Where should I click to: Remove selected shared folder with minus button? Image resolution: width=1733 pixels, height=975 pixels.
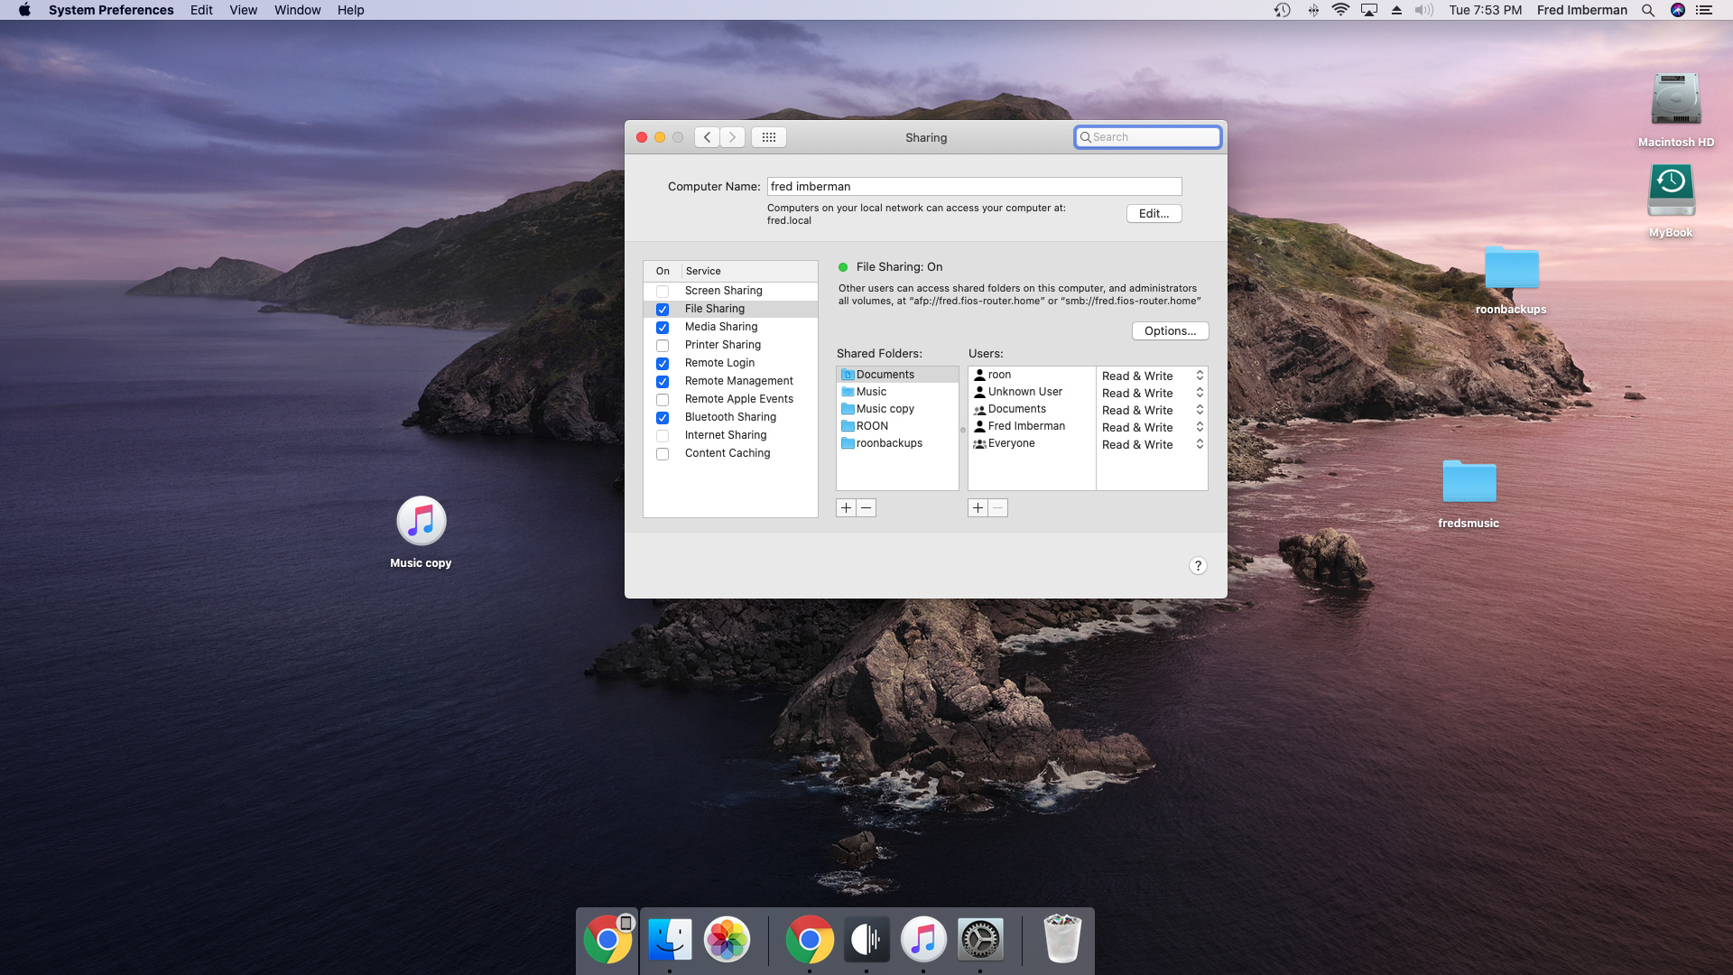pos(866,508)
